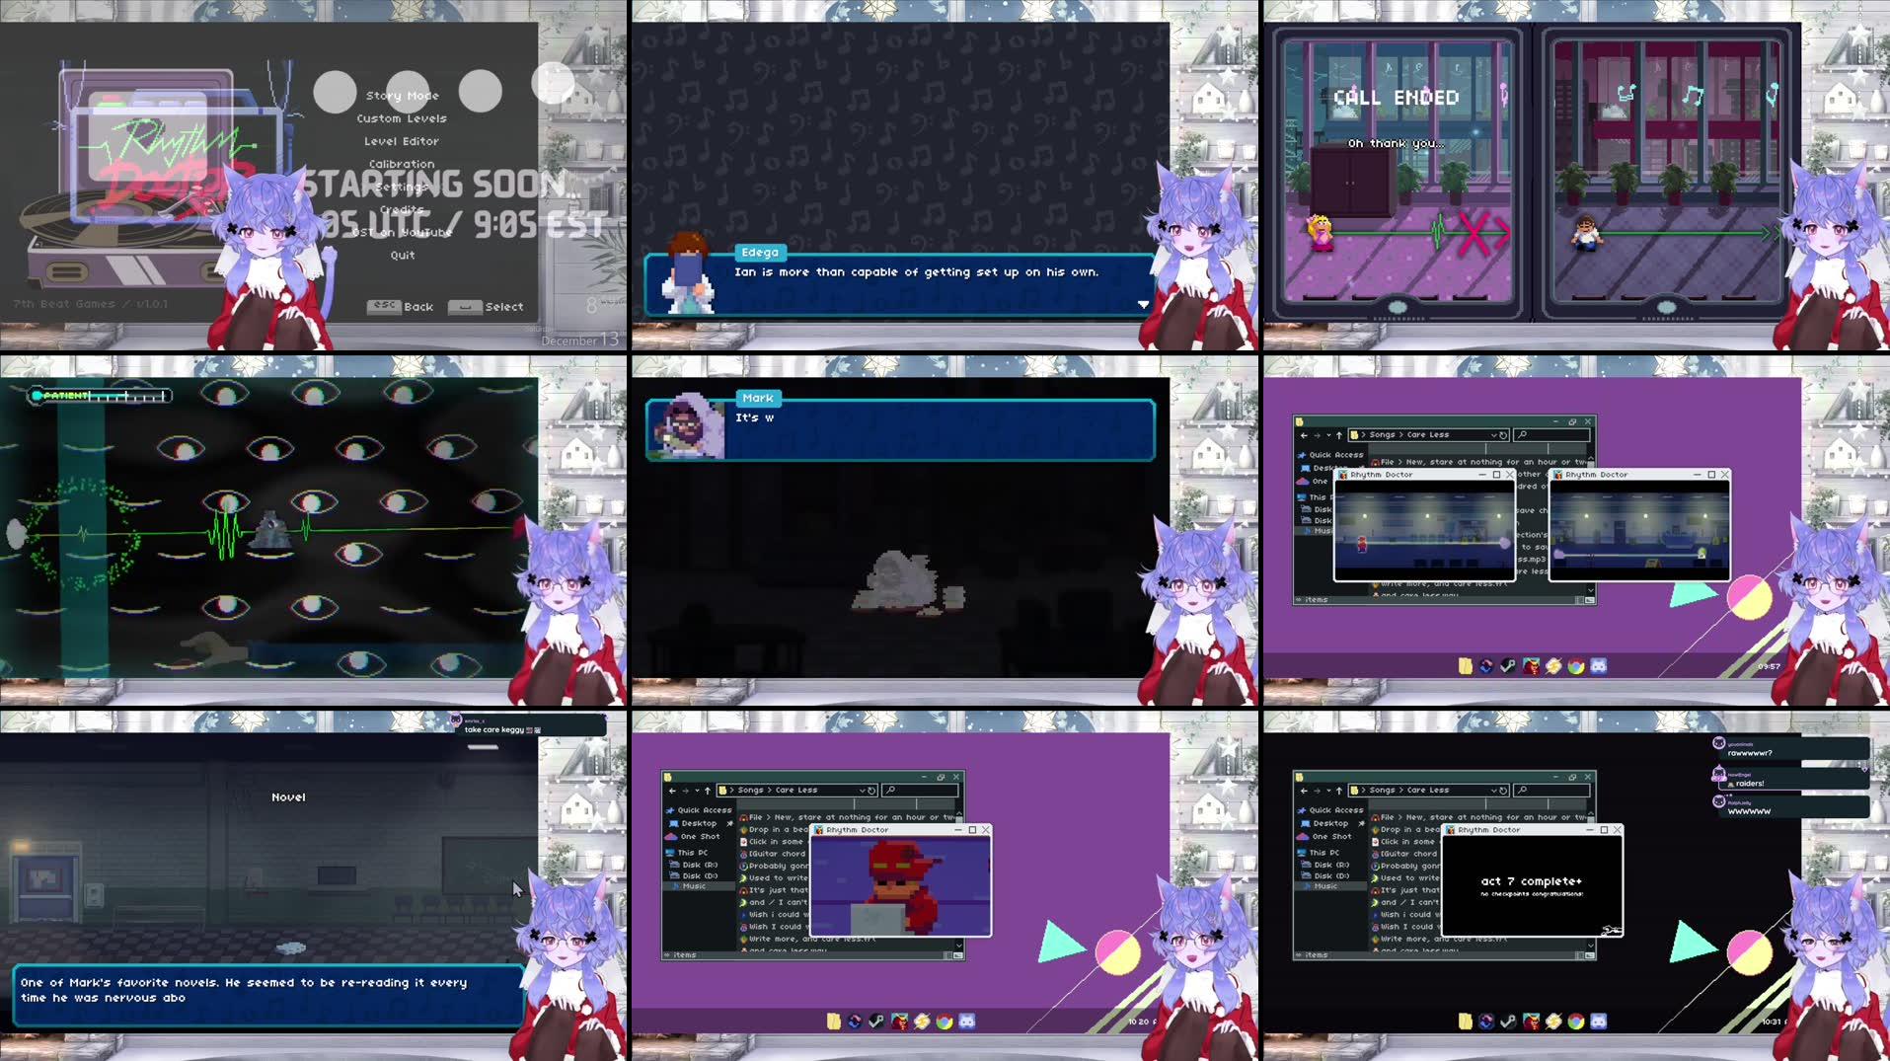Click the lightning app icon on the taskbar
This screenshot has width=1890, height=1061.
(1552, 666)
